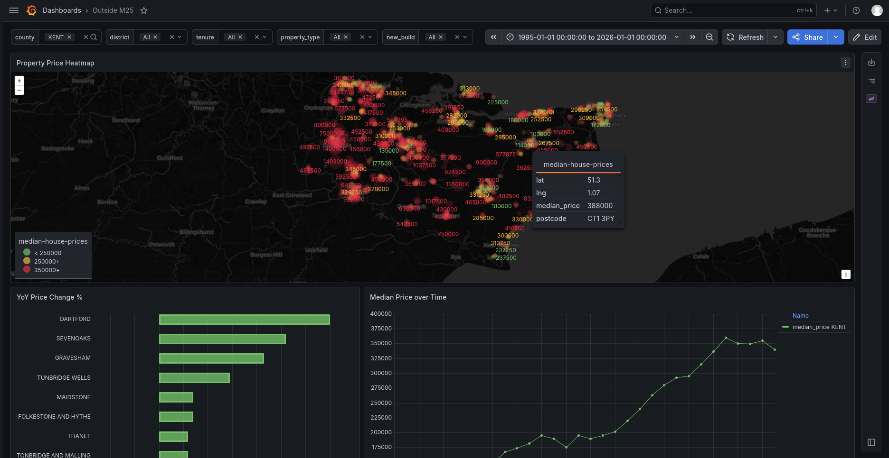Click the Grafana logo icon
889x458 pixels.
(32, 10)
